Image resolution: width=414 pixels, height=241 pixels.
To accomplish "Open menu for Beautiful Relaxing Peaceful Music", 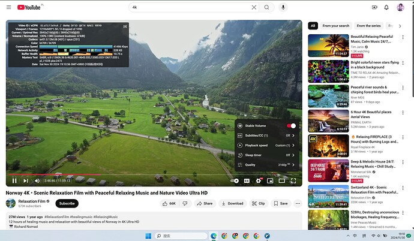I will (403, 37).
